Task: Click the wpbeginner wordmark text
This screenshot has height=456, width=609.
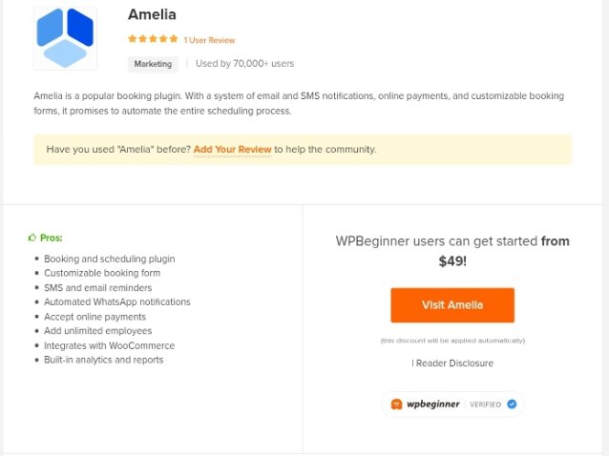Action: (x=433, y=404)
